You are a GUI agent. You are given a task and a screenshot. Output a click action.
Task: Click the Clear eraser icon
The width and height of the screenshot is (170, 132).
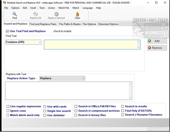click(x=77, y=14)
